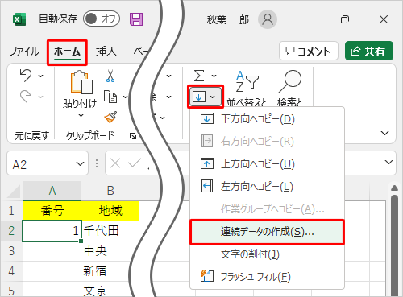Click the Cut scissors icon

click(x=110, y=76)
